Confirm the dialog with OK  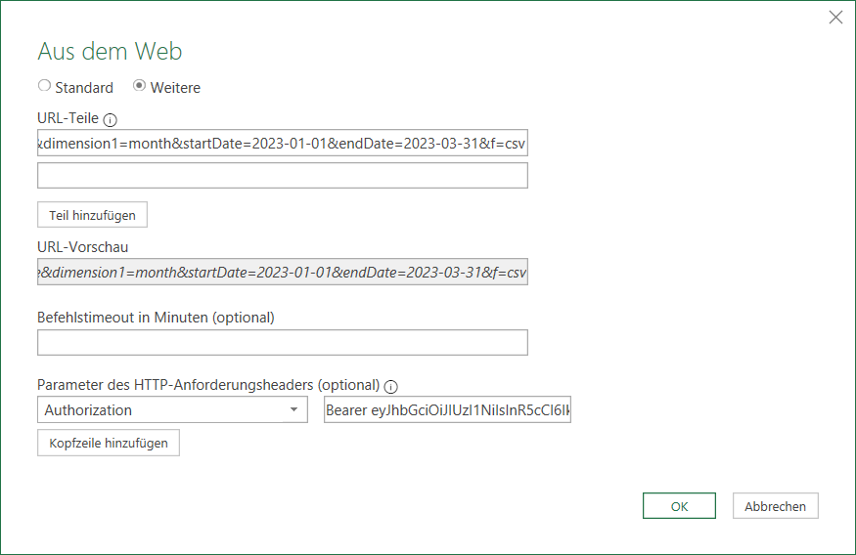(679, 506)
